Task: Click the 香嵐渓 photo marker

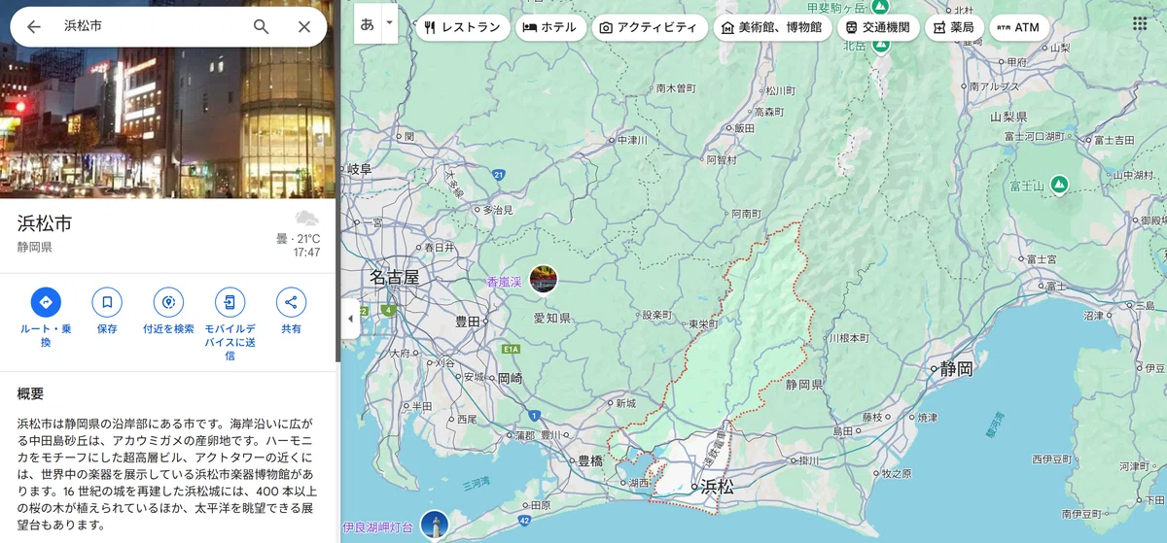Action: pos(544,280)
